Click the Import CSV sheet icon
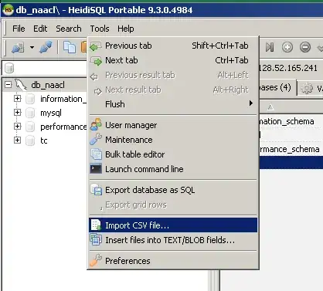 point(96,225)
